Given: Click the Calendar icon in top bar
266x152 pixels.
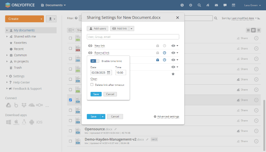Looking at the screenshot, I should pos(234,5).
